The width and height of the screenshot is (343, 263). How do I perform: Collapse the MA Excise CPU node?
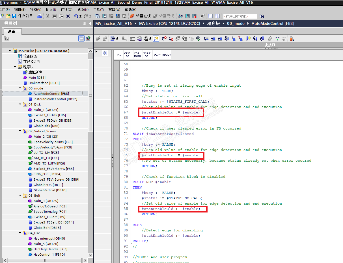click(10, 51)
